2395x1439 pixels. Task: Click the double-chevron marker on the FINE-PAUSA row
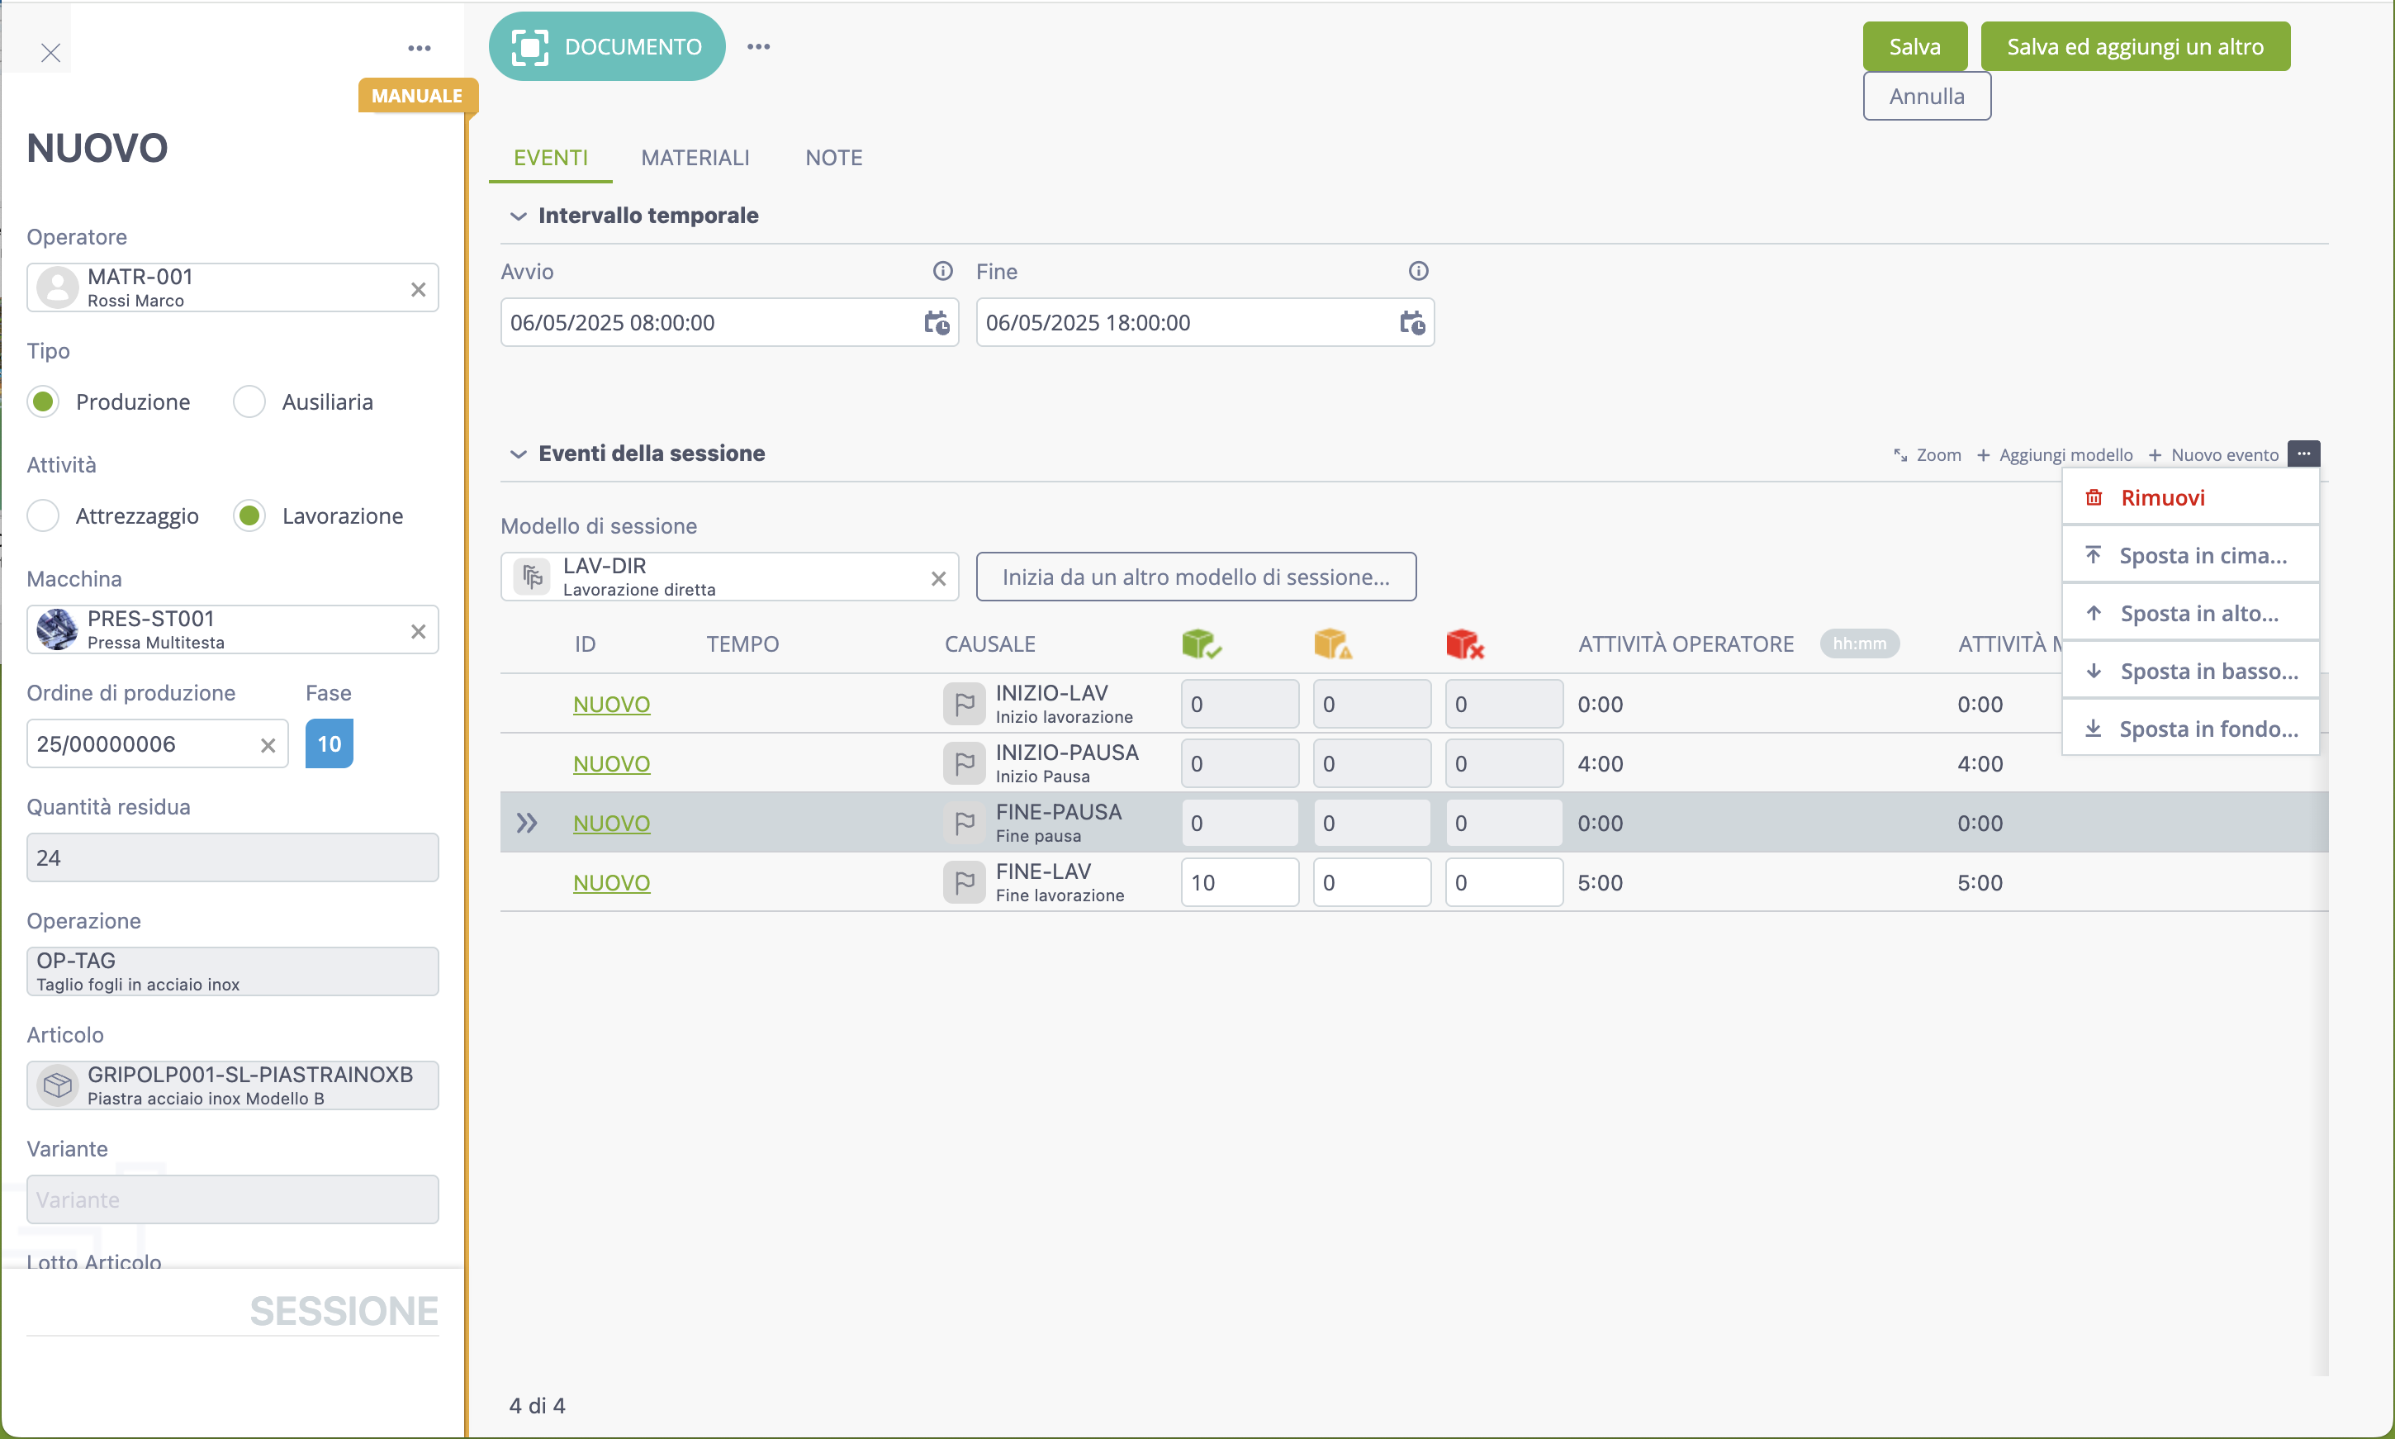(526, 824)
